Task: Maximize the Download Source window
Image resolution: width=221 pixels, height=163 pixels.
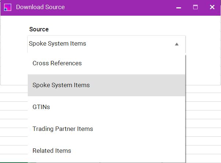Action: tap(195, 7)
